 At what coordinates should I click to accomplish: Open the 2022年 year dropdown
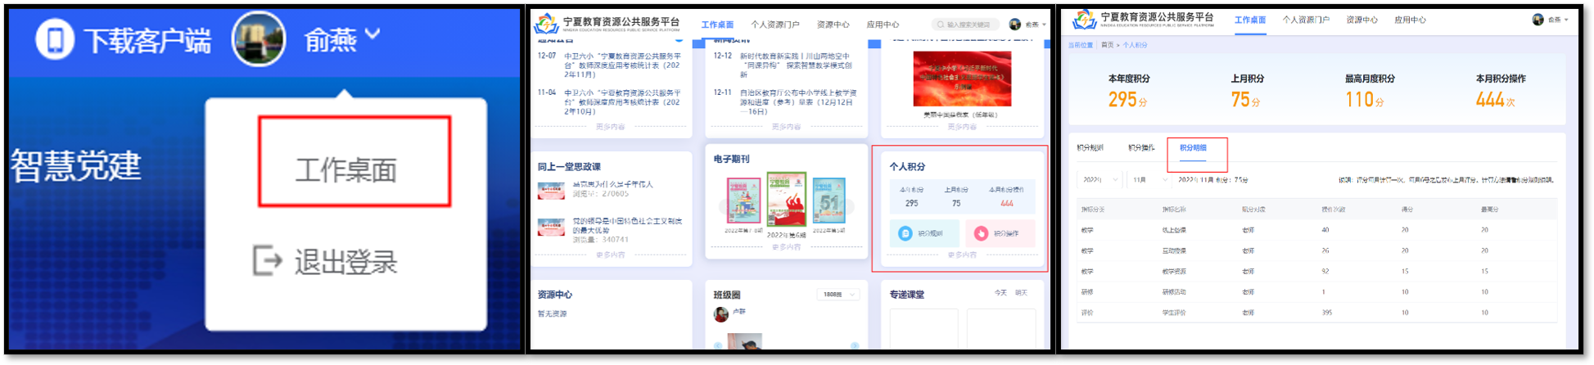tap(1098, 179)
